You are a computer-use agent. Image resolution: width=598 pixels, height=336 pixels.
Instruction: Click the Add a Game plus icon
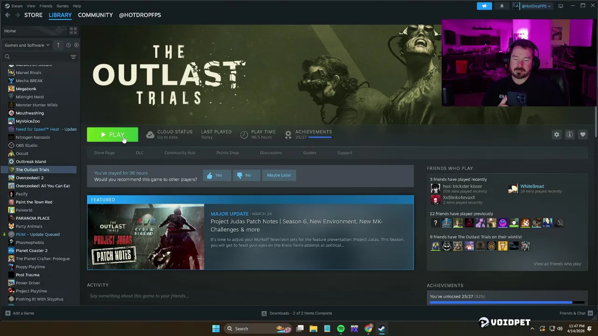point(7,313)
